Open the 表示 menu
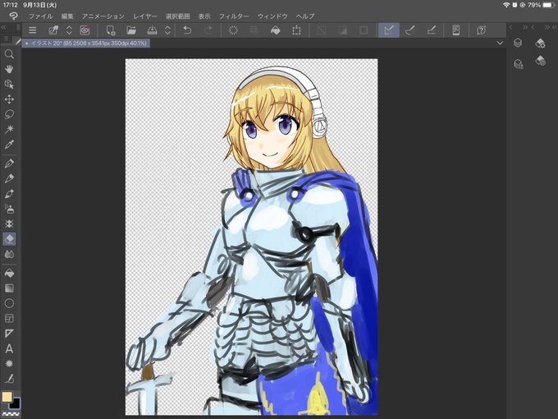Image resolution: width=558 pixels, height=419 pixels. [x=204, y=16]
